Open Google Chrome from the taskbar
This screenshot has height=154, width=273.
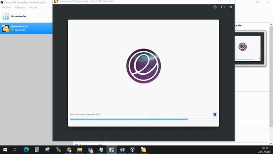click(69, 150)
